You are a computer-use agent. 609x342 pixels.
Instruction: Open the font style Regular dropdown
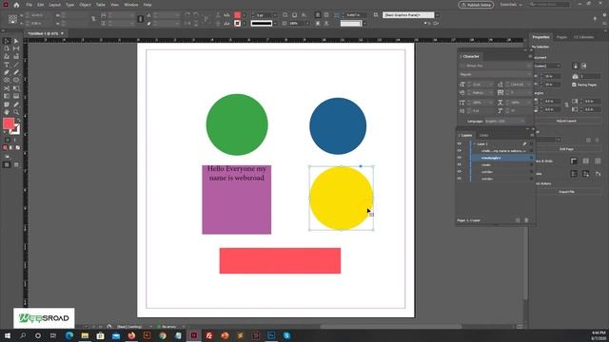tap(529, 74)
